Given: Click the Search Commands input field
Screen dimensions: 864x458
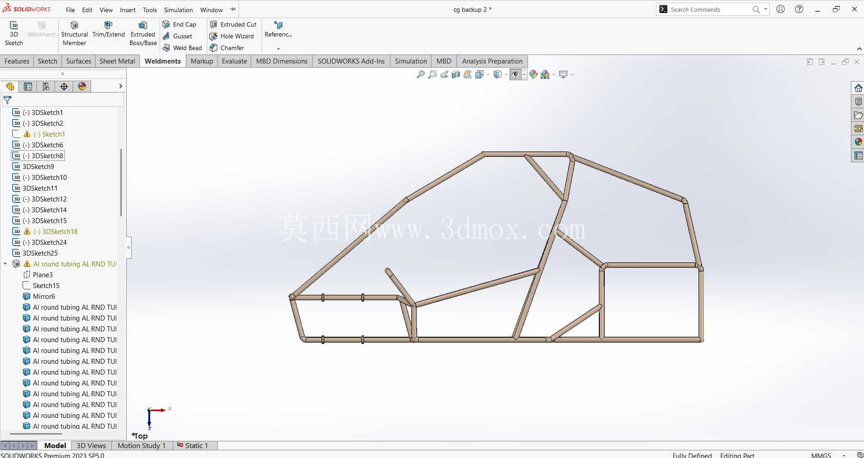Looking at the screenshot, I should (x=708, y=9).
